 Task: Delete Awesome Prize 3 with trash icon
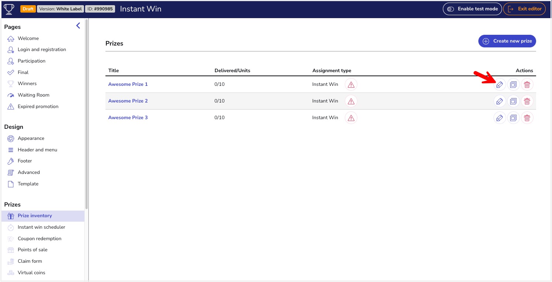(x=527, y=118)
